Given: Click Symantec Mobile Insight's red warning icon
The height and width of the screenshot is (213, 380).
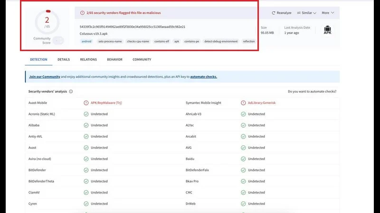Looking at the screenshot, I should pyautogui.click(x=243, y=103).
